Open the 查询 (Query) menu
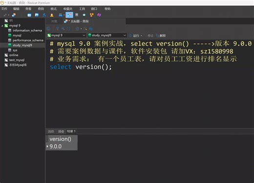 coord(41,9)
